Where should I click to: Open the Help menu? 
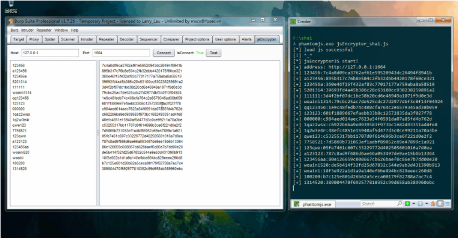point(75,30)
